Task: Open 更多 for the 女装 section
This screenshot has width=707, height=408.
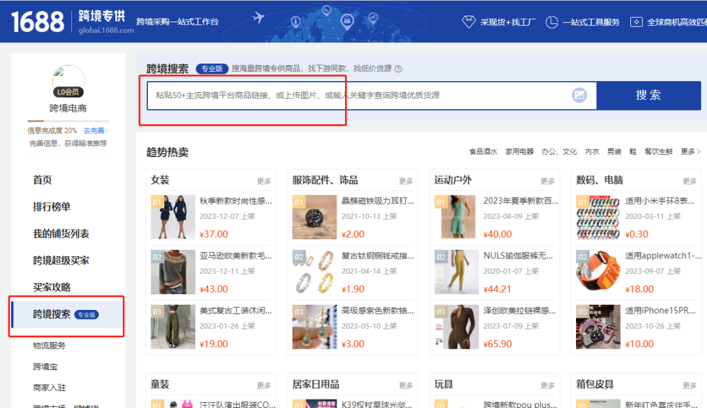Action: [264, 180]
